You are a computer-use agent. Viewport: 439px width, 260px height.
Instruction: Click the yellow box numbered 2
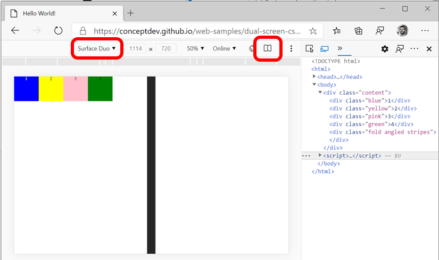click(x=51, y=89)
